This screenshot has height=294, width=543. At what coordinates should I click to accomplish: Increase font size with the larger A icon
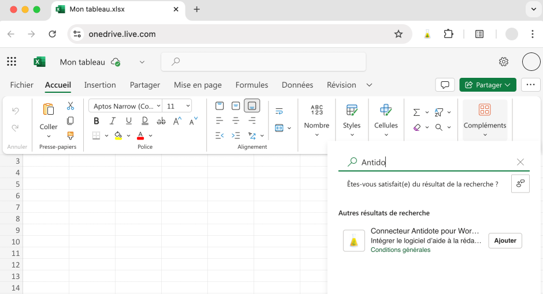(177, 120)
